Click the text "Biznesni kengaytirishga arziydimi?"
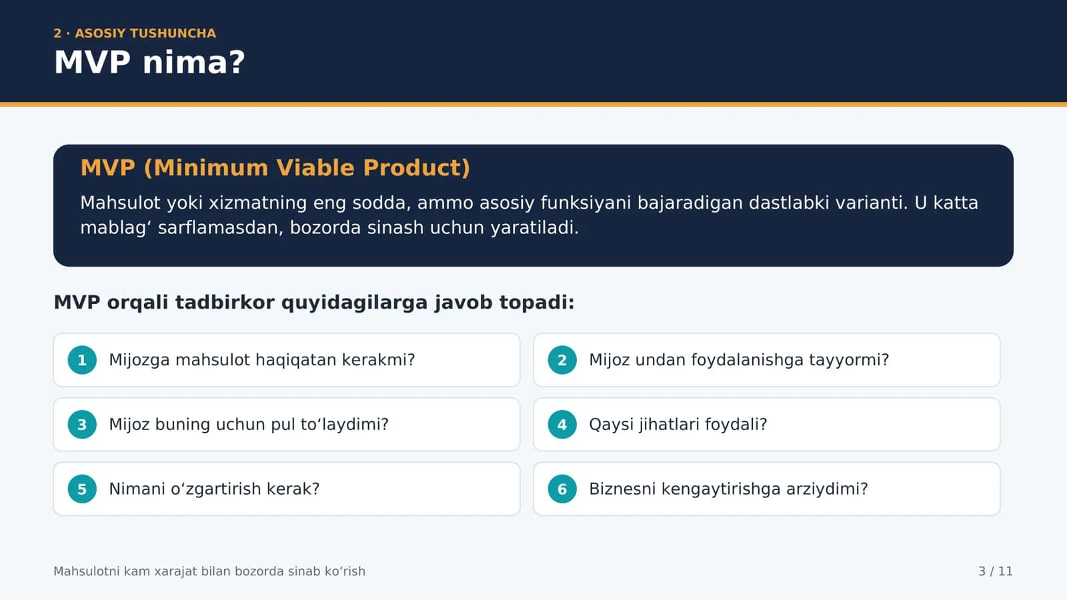 tap(728, 489)
